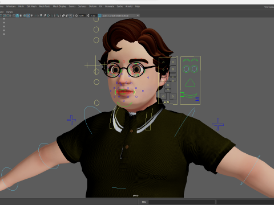The image size is (274, 205).
Task: Toggle wireframe on shaded icon
Action: pos(25,15)
